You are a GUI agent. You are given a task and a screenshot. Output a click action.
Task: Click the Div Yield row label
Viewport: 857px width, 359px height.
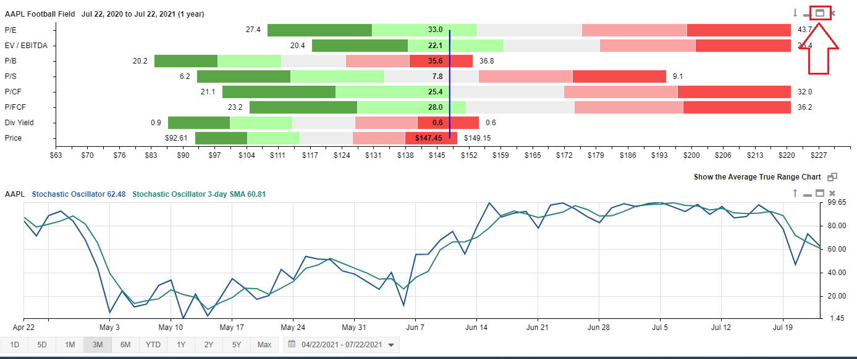pos(19,122)
